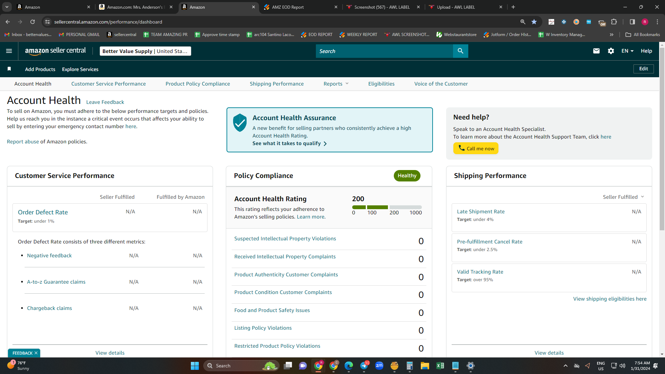Open the Product Policy Compliance menu tab

[x=197, y=84]
